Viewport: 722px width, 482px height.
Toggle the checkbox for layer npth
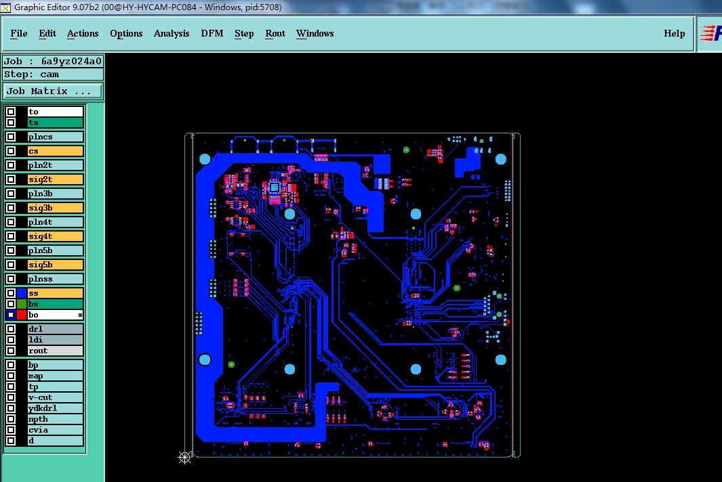(x=11, y=420)
